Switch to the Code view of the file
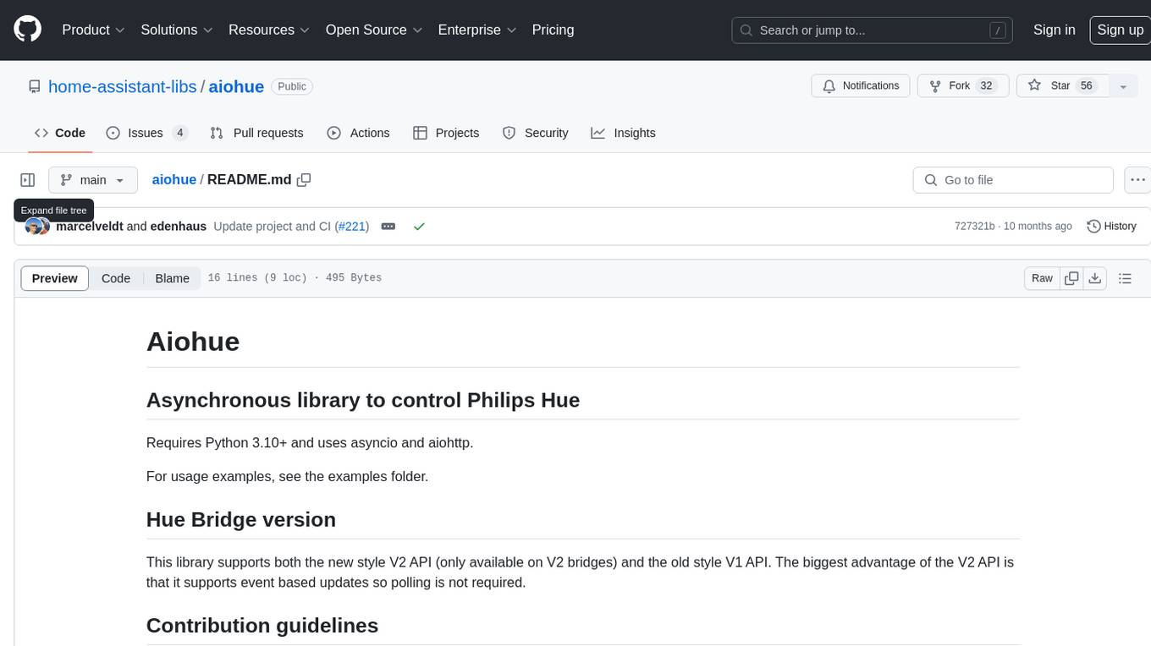1151x646 pixels. [x=116, y=278]
